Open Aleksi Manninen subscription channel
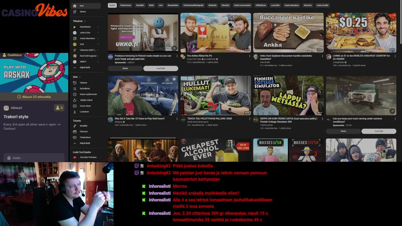Image resolution: width=402 pixels, height=226 pixels. point(86,39)
